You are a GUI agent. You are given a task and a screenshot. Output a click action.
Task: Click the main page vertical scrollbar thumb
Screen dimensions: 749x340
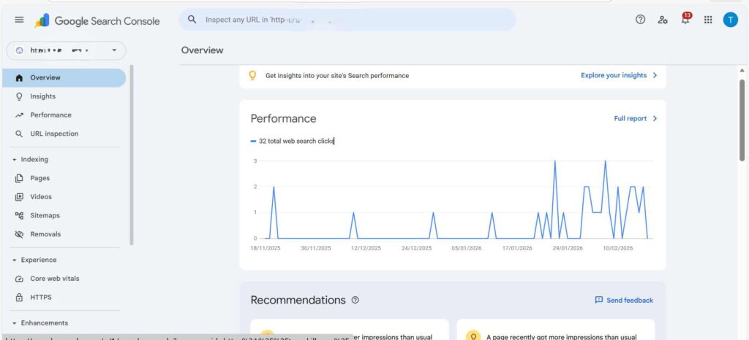tap(742, 120)
